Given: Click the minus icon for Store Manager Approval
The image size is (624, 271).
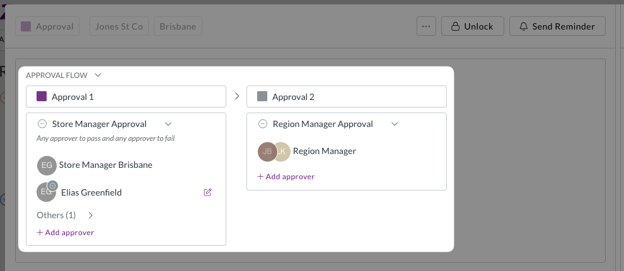Looking at the screenshot, I should [x=42, y=124].
